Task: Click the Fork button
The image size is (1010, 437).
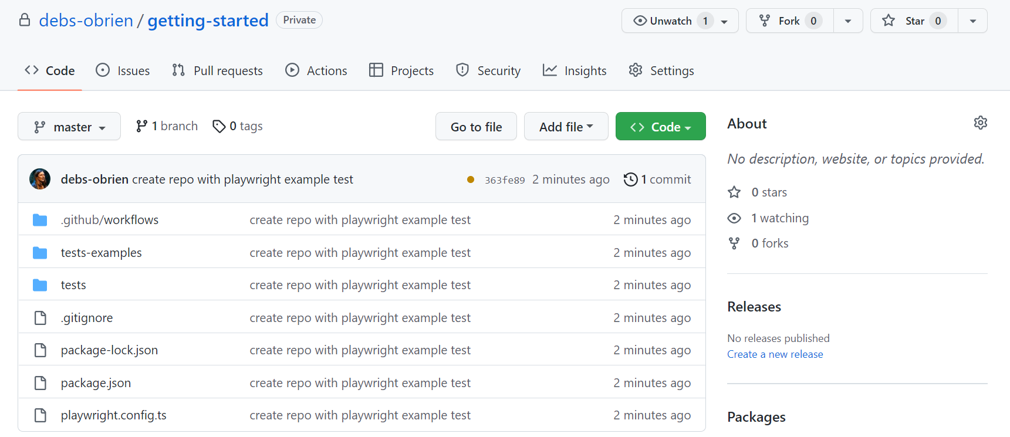Action: 790,21
